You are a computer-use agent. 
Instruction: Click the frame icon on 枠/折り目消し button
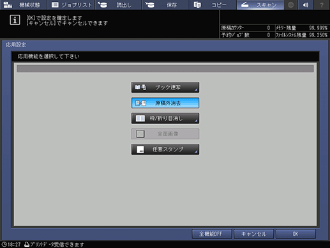pyautogui.click(x=140, y=118)
